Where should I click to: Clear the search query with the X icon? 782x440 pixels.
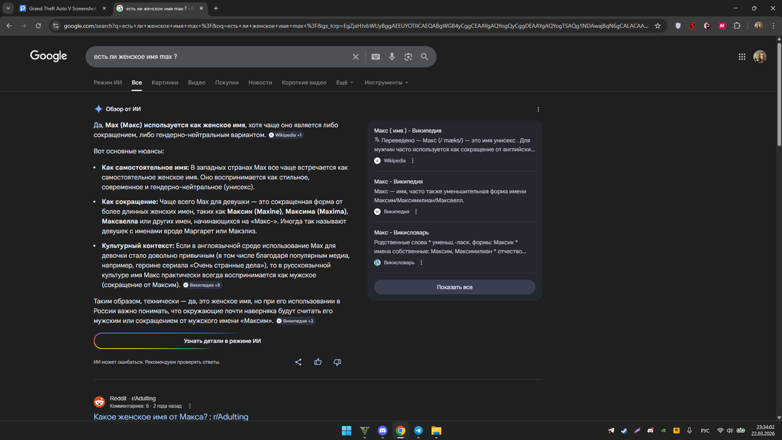click(356, 57)
